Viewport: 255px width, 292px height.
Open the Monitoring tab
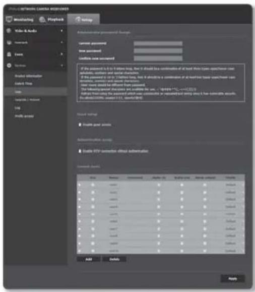click(x=20, y=20)
